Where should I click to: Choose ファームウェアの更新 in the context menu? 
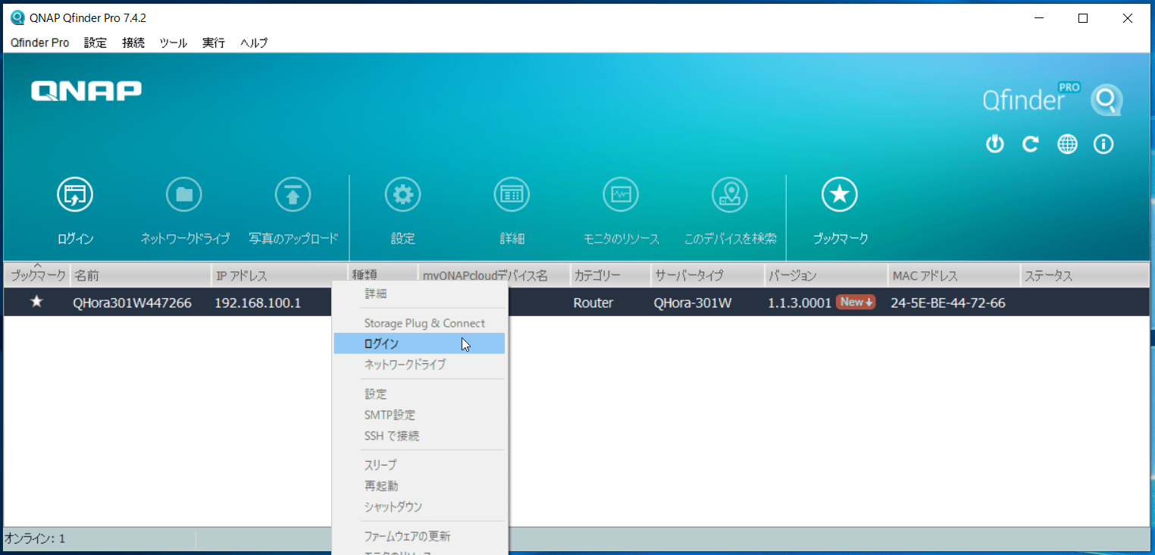point(420,536)
